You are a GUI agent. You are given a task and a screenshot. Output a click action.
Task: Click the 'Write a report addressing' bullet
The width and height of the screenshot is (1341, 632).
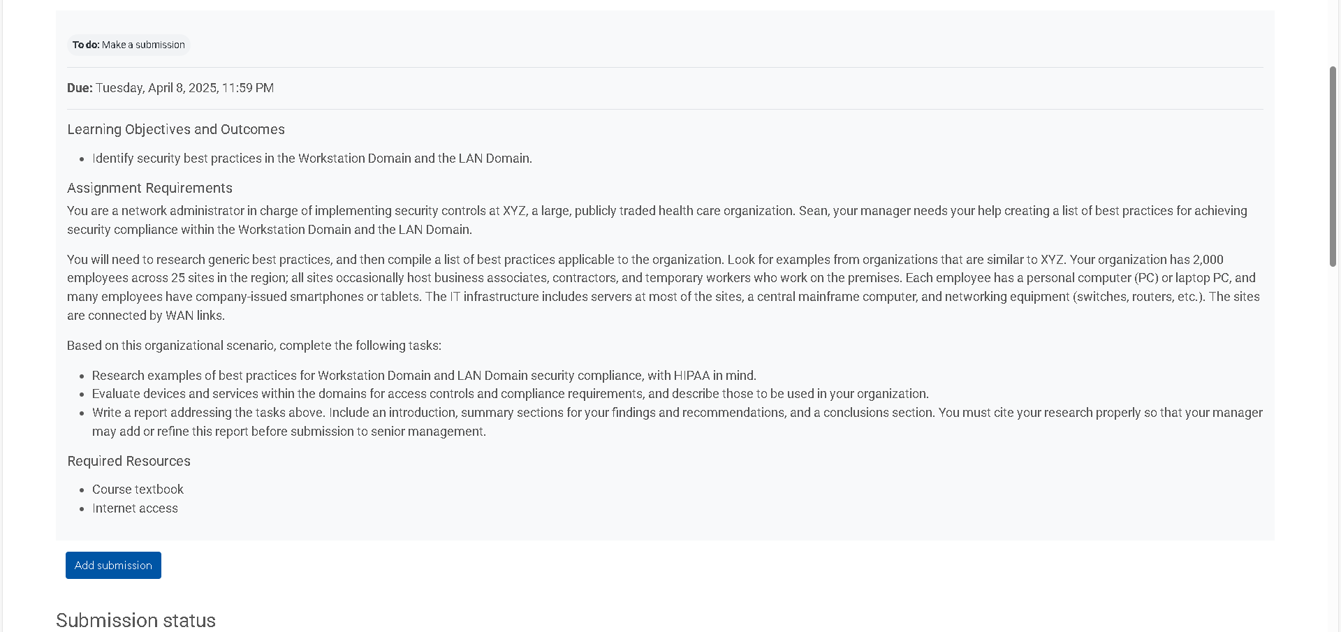677,422
